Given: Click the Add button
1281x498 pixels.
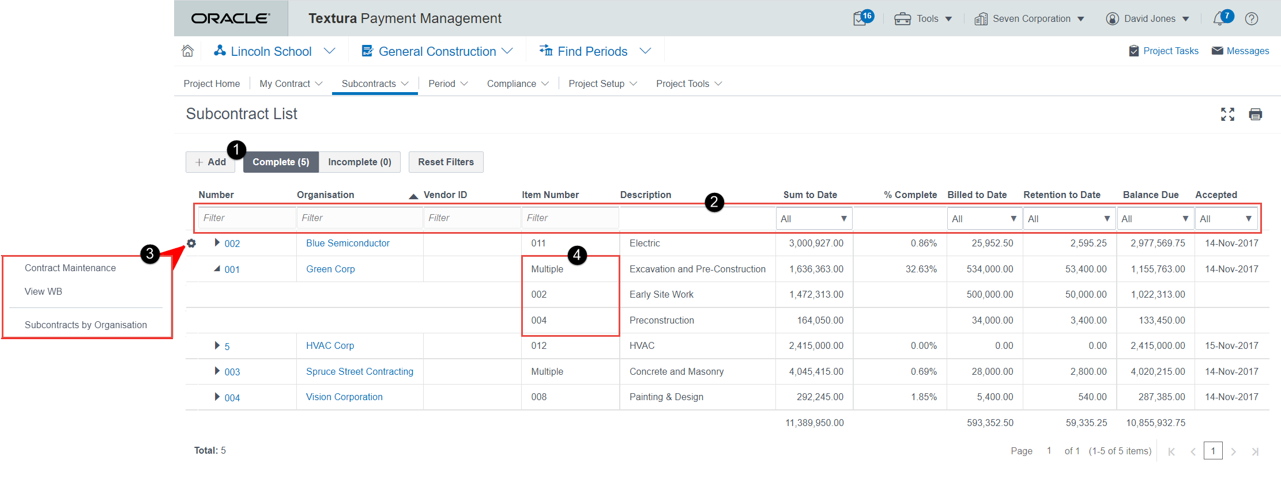Looking at the screenshot, I should [x=210, y=162].
